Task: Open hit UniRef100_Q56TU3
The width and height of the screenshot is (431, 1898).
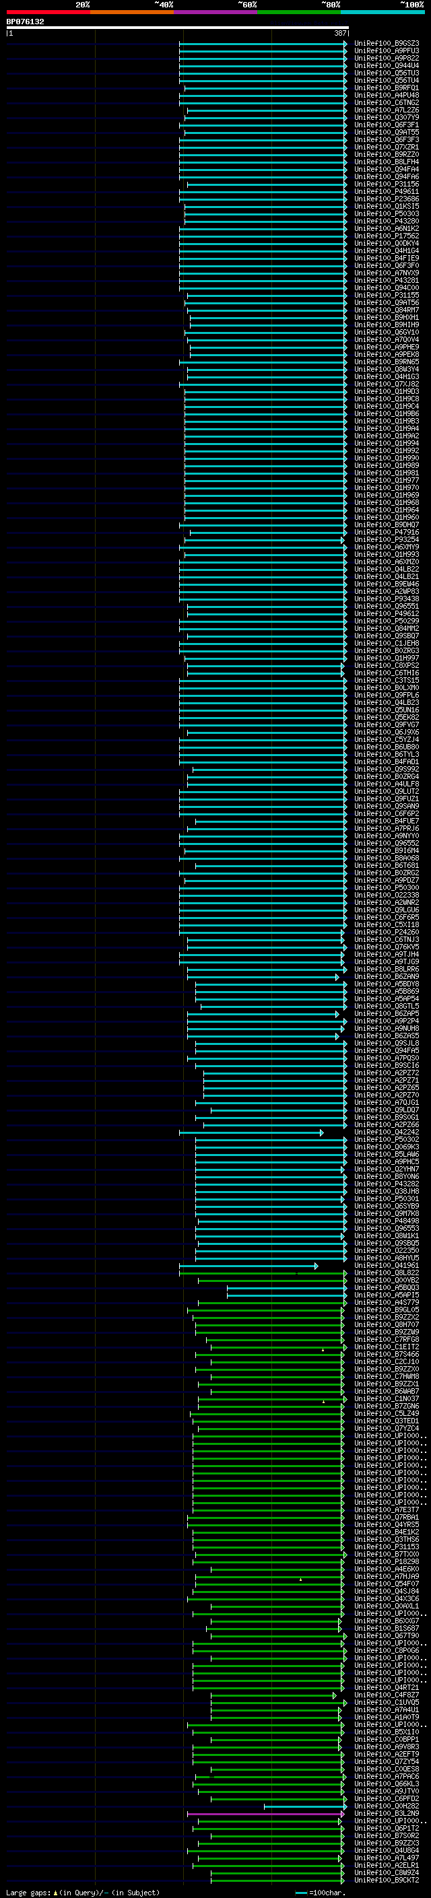Action: (387, 73)
